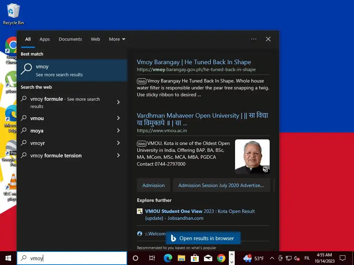Click the muted volume tray icon
The image size is (354, 265).
(x=297, y=258)
